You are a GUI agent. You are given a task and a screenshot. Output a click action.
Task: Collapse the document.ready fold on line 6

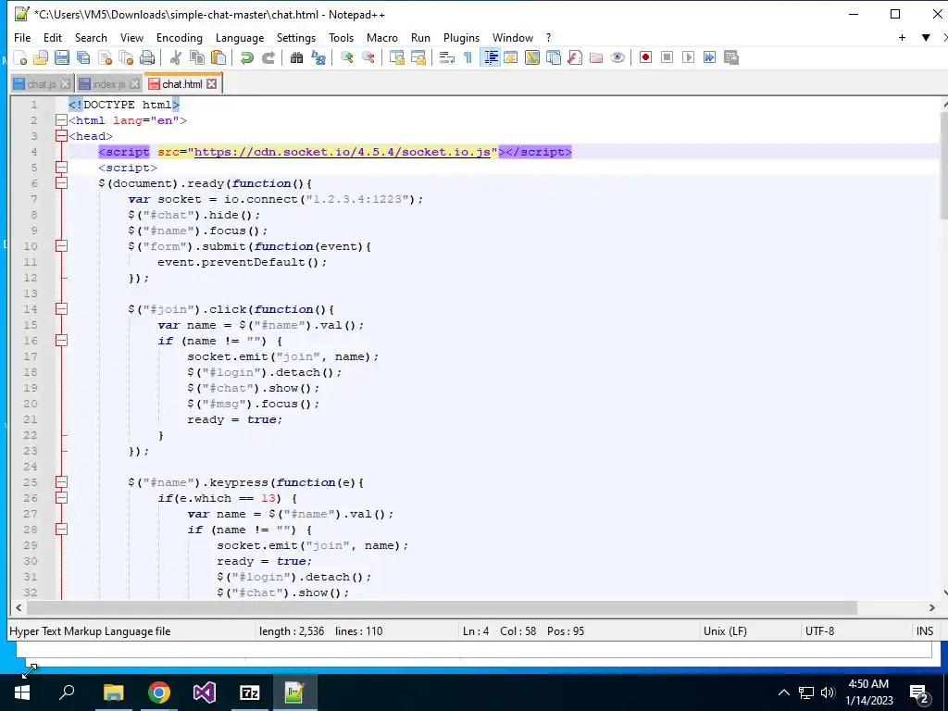(61, 183)
